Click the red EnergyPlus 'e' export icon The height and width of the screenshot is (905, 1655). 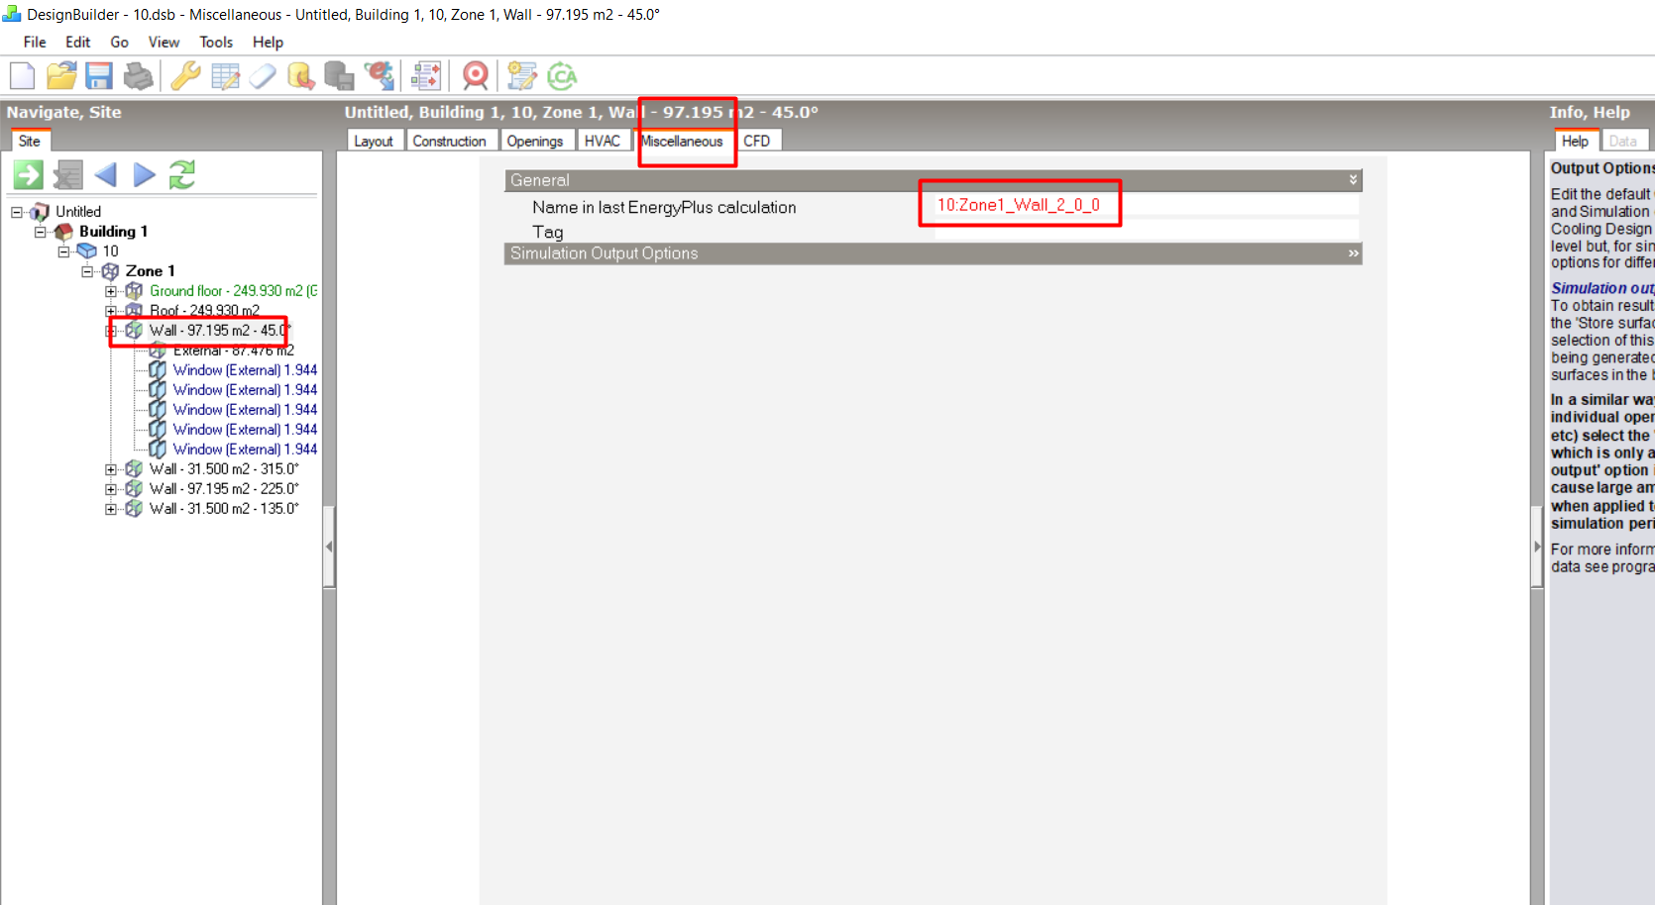coord(379,76)
